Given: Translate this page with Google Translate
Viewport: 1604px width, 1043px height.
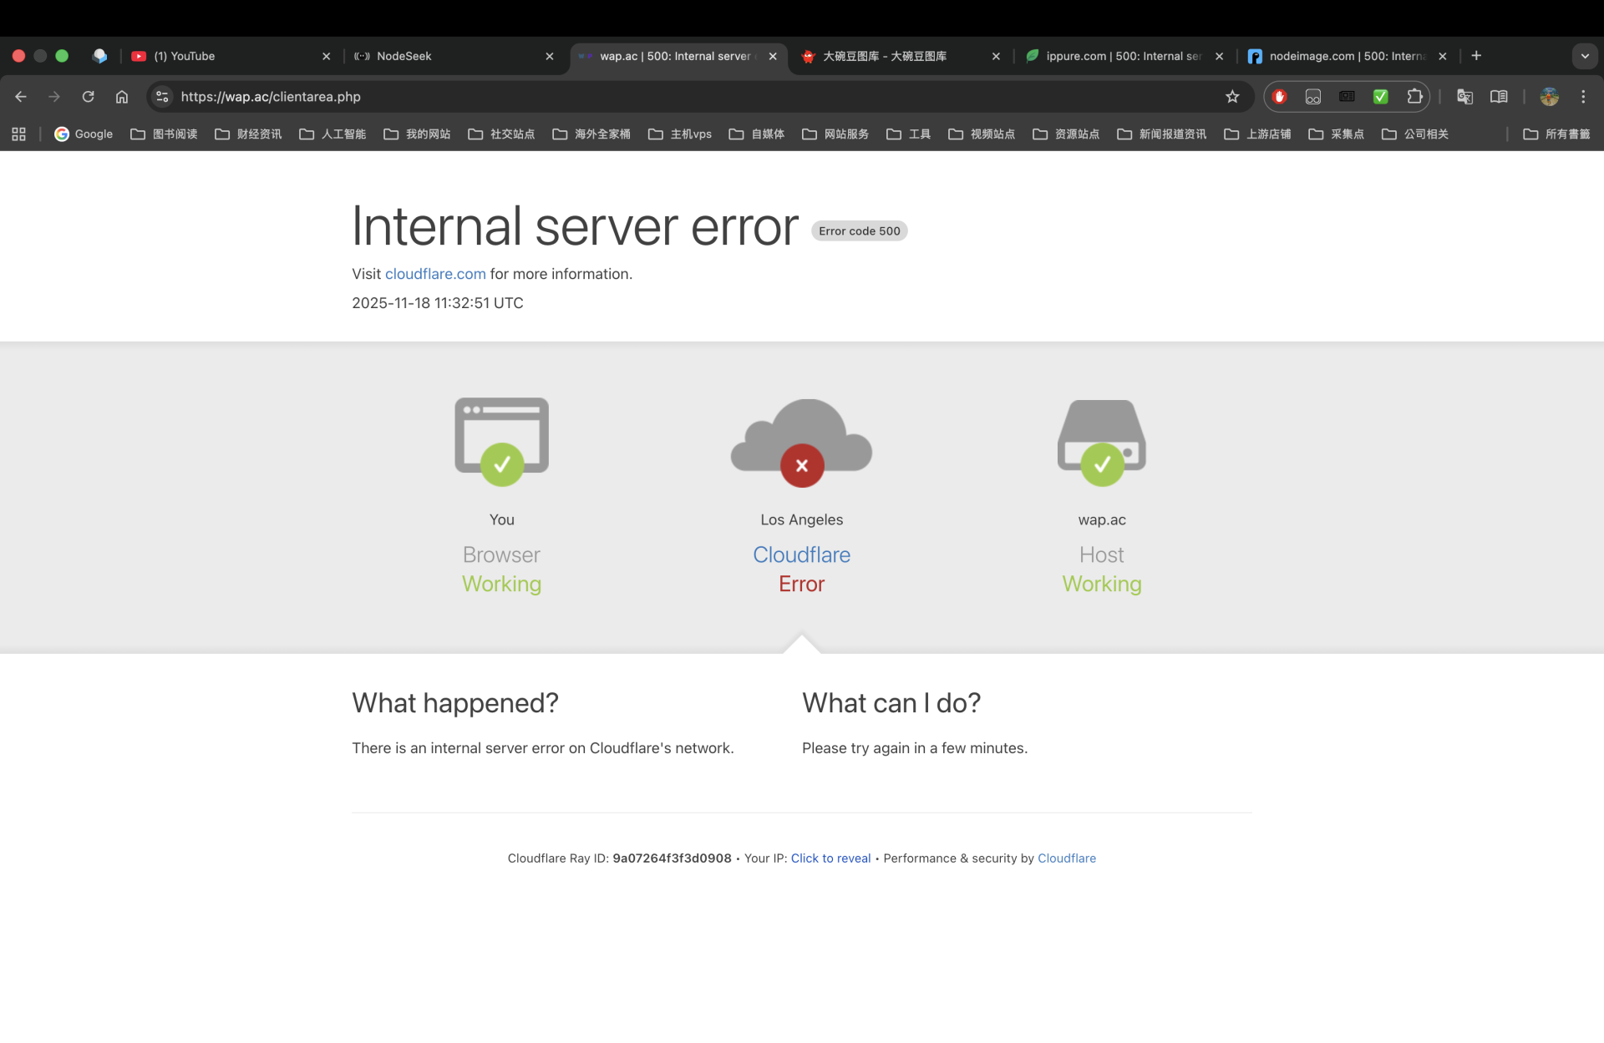Looking at the screenshot, I should point(1464,97).
